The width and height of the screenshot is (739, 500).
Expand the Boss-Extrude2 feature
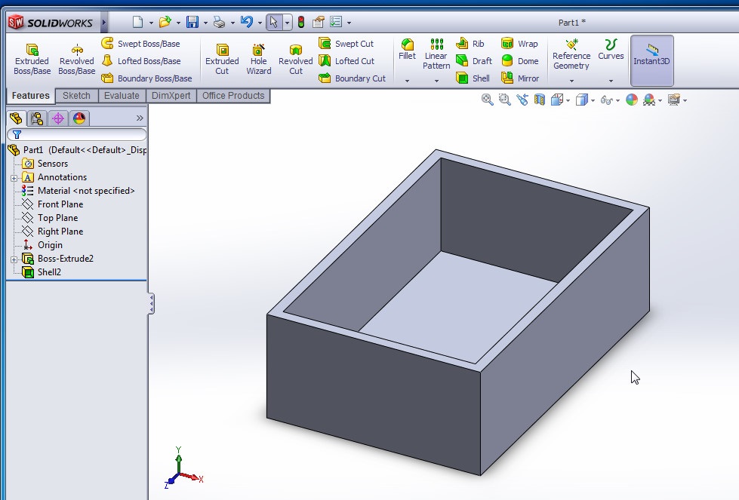click(x=12, y=259)
